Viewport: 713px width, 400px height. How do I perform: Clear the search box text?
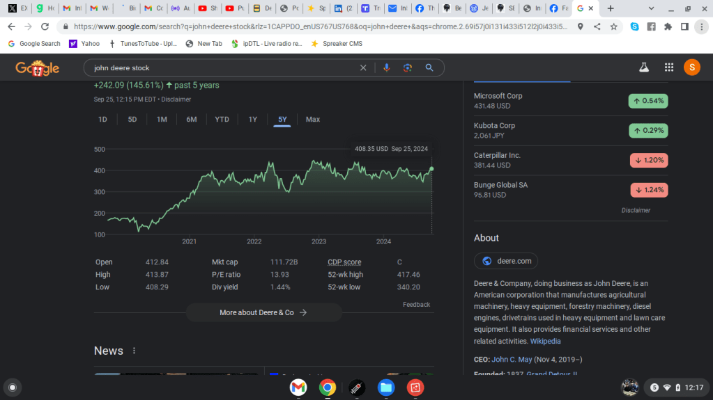click(363, 67)
